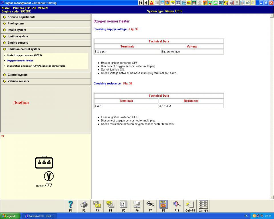Click the wheel and tyre toolbar icon

click(x=178, y=3)
